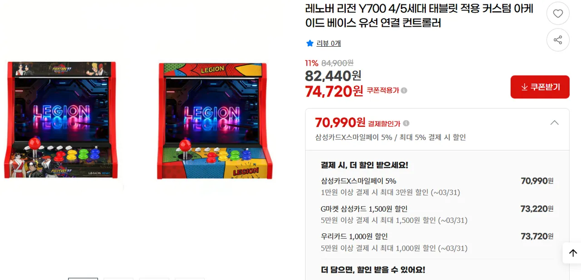Select 삼성카드X스마일페이 5% discount option
Viewport: 581px width, 280px height.
point(437,186)
